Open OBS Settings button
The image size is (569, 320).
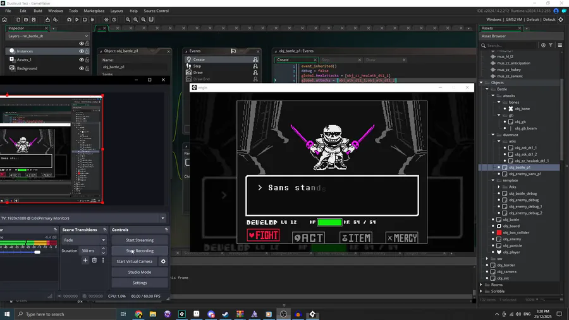coord(140,283)
